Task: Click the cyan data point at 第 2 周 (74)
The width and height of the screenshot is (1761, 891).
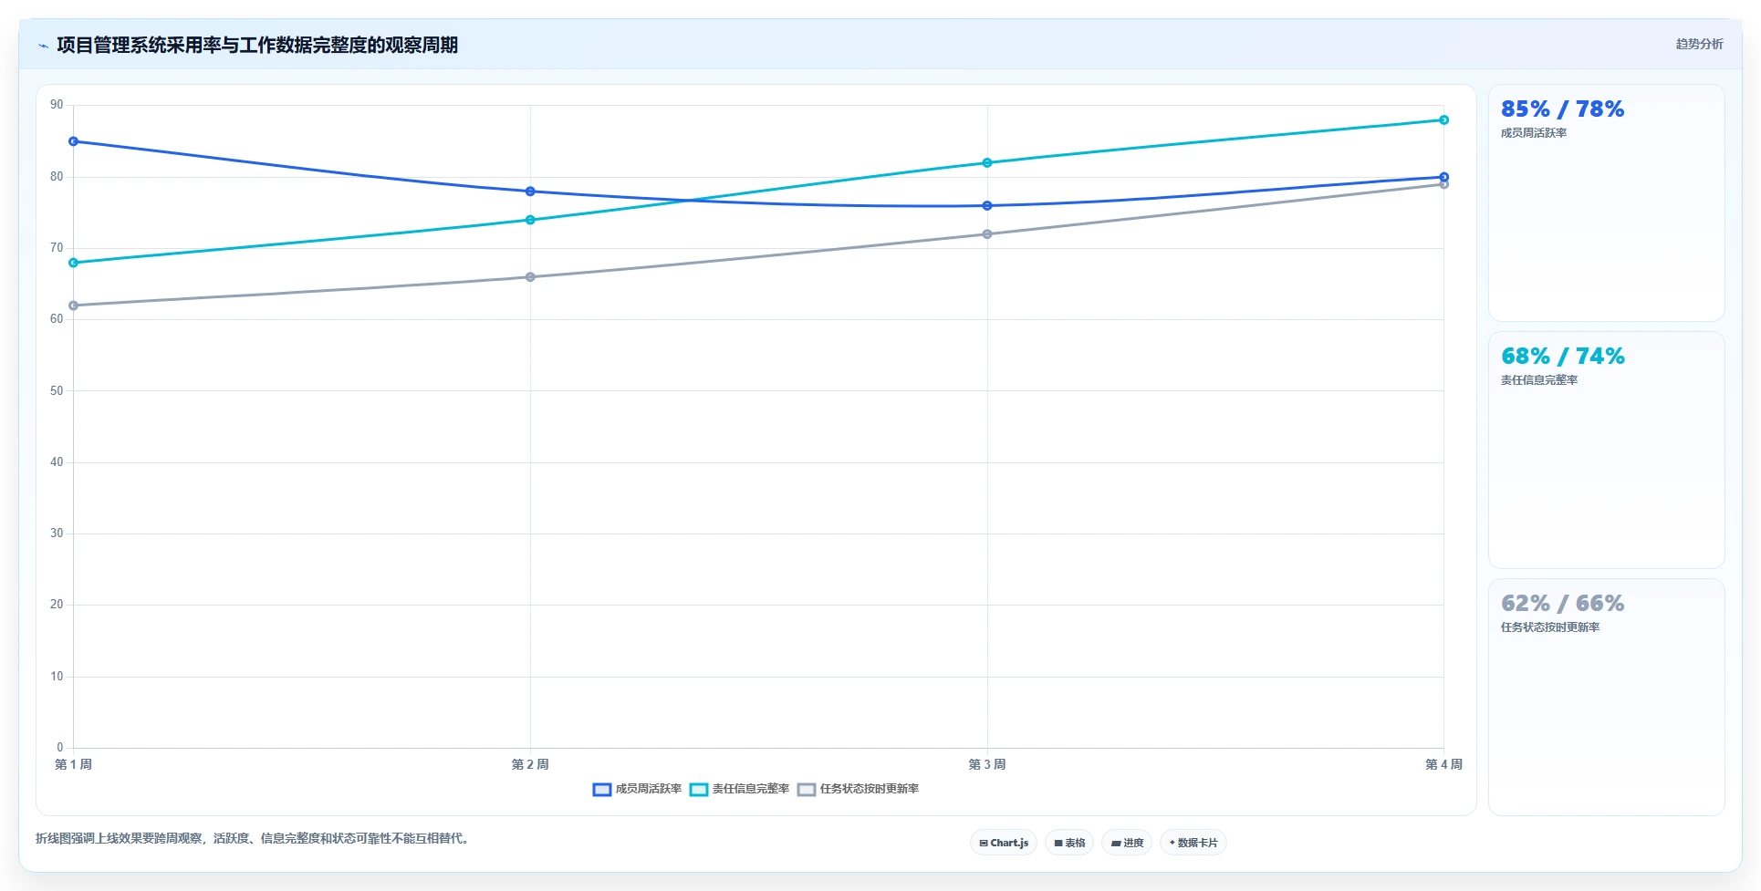Action: coord(530,220)
